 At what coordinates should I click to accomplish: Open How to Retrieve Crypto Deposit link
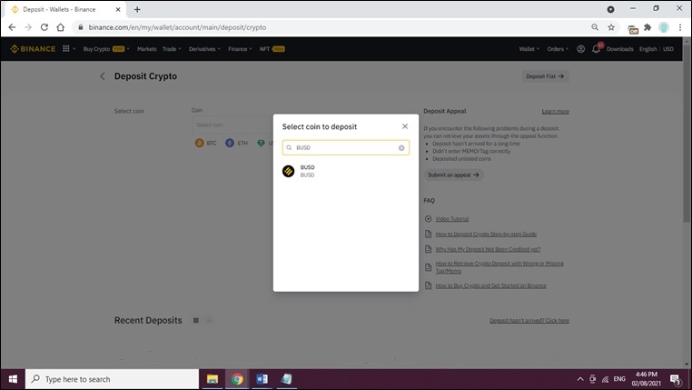(499, 267)
